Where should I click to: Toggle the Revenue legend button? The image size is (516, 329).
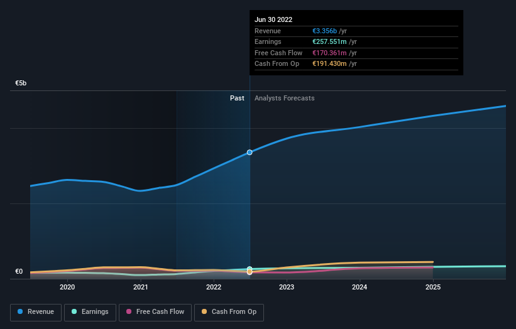pos(36,312)
